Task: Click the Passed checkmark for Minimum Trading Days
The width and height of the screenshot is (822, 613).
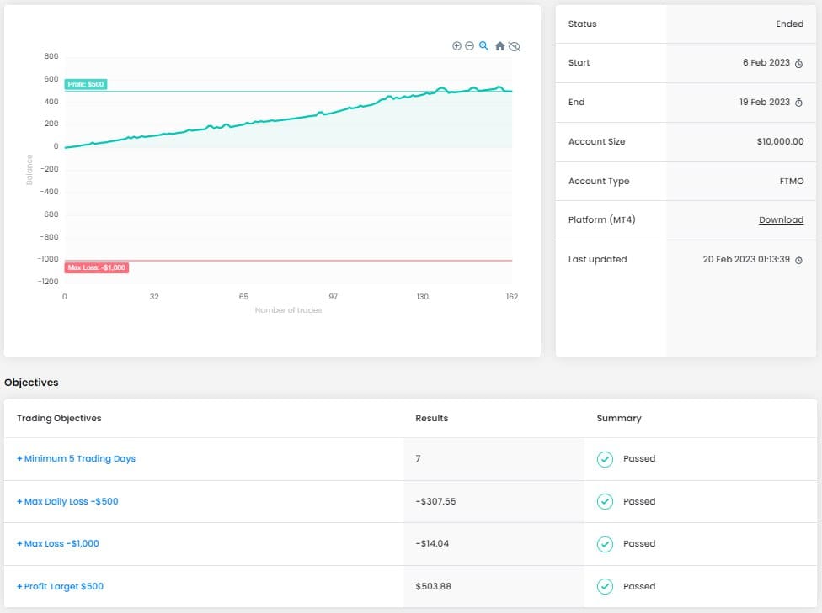Action: [x=605, y=459]
